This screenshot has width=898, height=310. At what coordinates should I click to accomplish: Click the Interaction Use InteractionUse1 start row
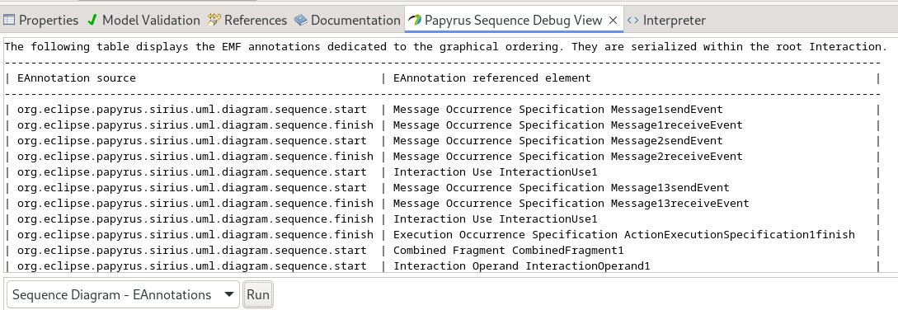441,172
